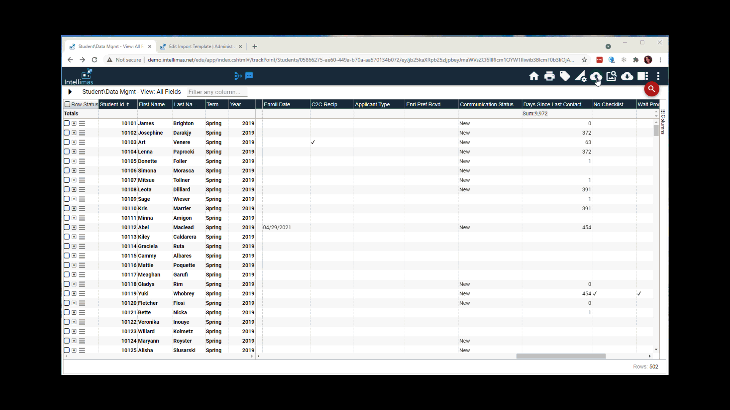Click scroll-down arrow of grid scrollbar
The width and height of the screenshot is (730, 410).
(x=656, y=349)
